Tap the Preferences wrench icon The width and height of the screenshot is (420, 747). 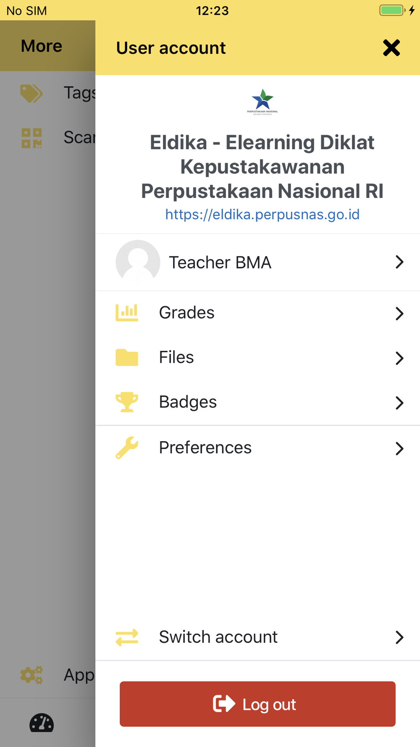pyautogui.click(x=126, y=447)
